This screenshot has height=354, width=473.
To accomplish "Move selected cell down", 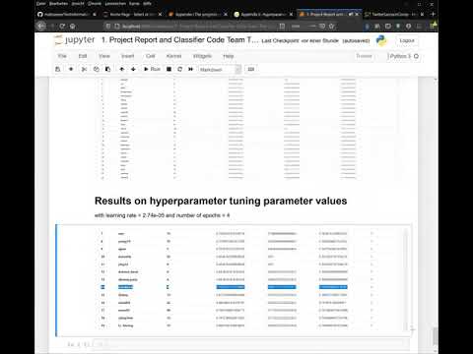I will click(x=133, y=69).
